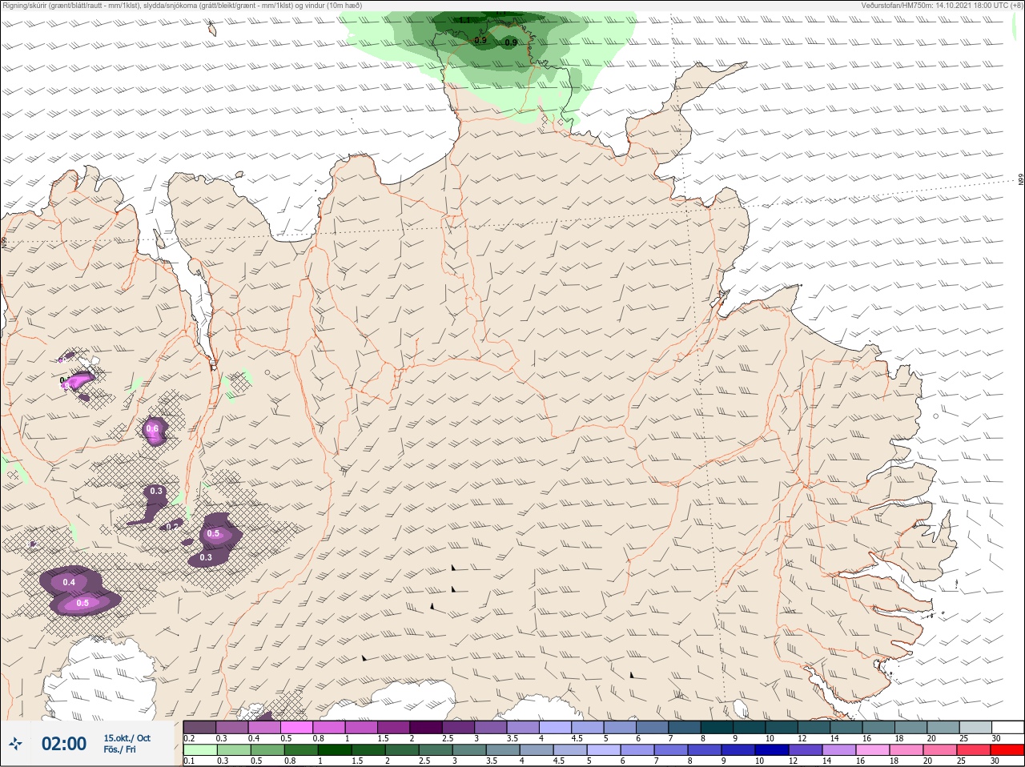The image size is (1025, 767).
Task: Pick the bright red lower swatch ending at 30
Action: tap(1007, 750)
